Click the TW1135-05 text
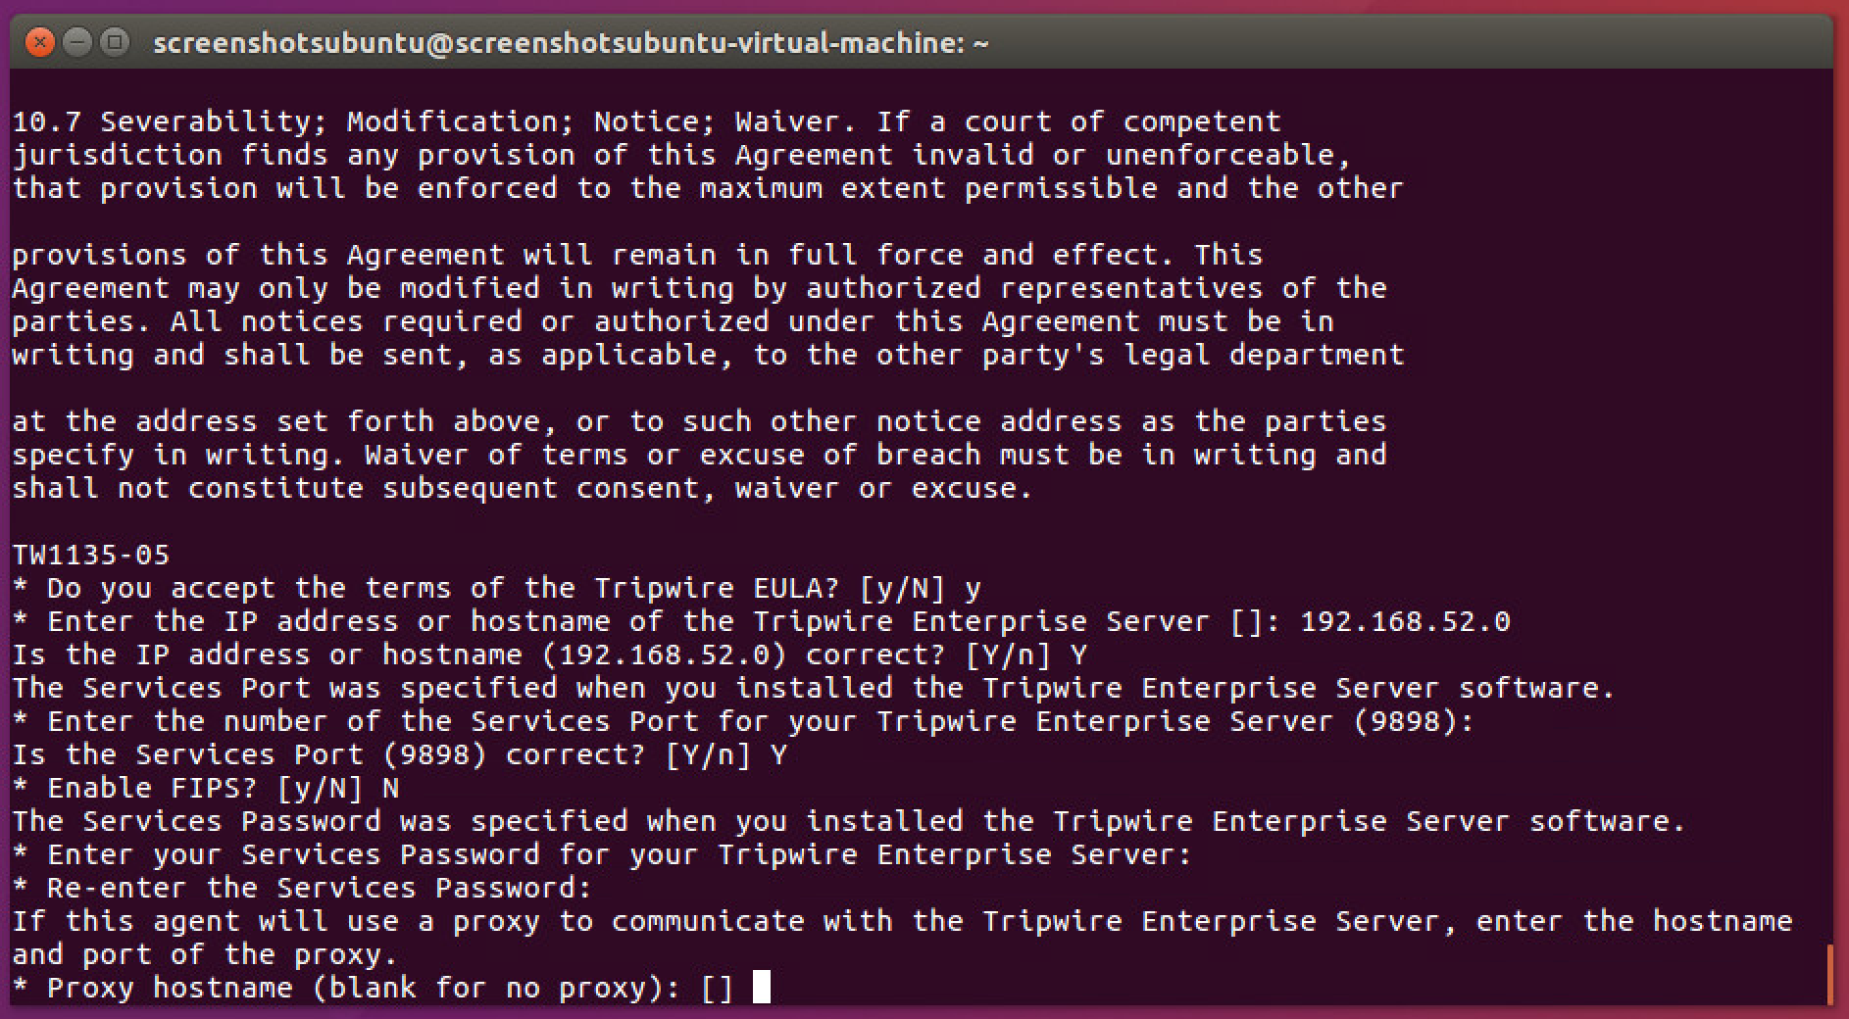The height and width of the screenshot is (1019, 1849). pyautogui.click(x=91, y=555)
